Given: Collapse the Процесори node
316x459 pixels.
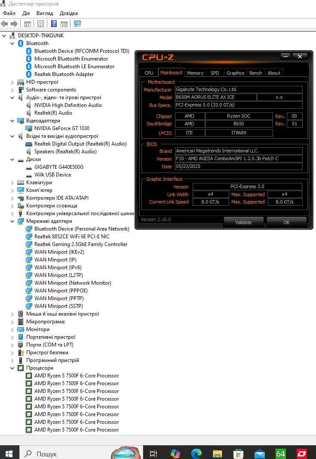Looking at the screenshot, I should coord(12,368).
